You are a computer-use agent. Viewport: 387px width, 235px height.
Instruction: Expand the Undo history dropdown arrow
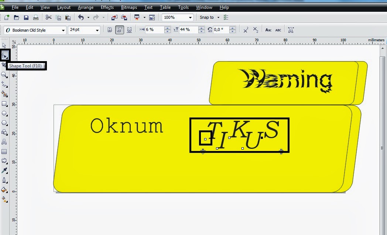(88, 17)
